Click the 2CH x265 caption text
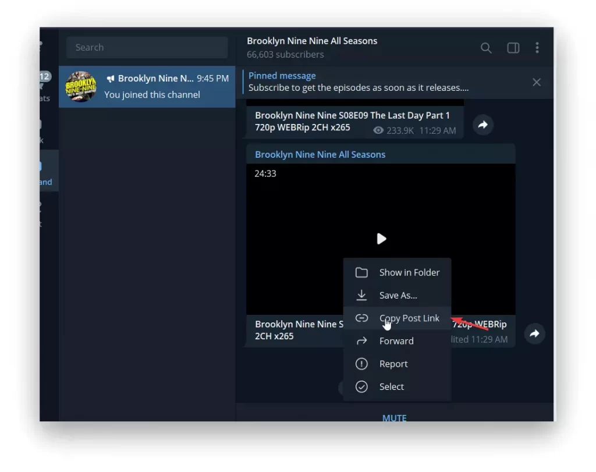The height and width of the screenshot is (472, 596). (274, 336)
